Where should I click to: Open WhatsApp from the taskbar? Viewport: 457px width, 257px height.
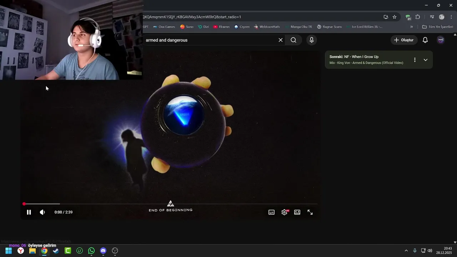click(91, 251)
